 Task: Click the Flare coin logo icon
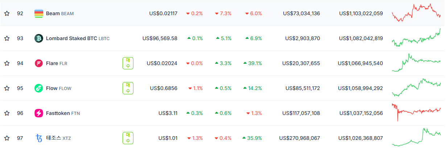coord(39,63)
